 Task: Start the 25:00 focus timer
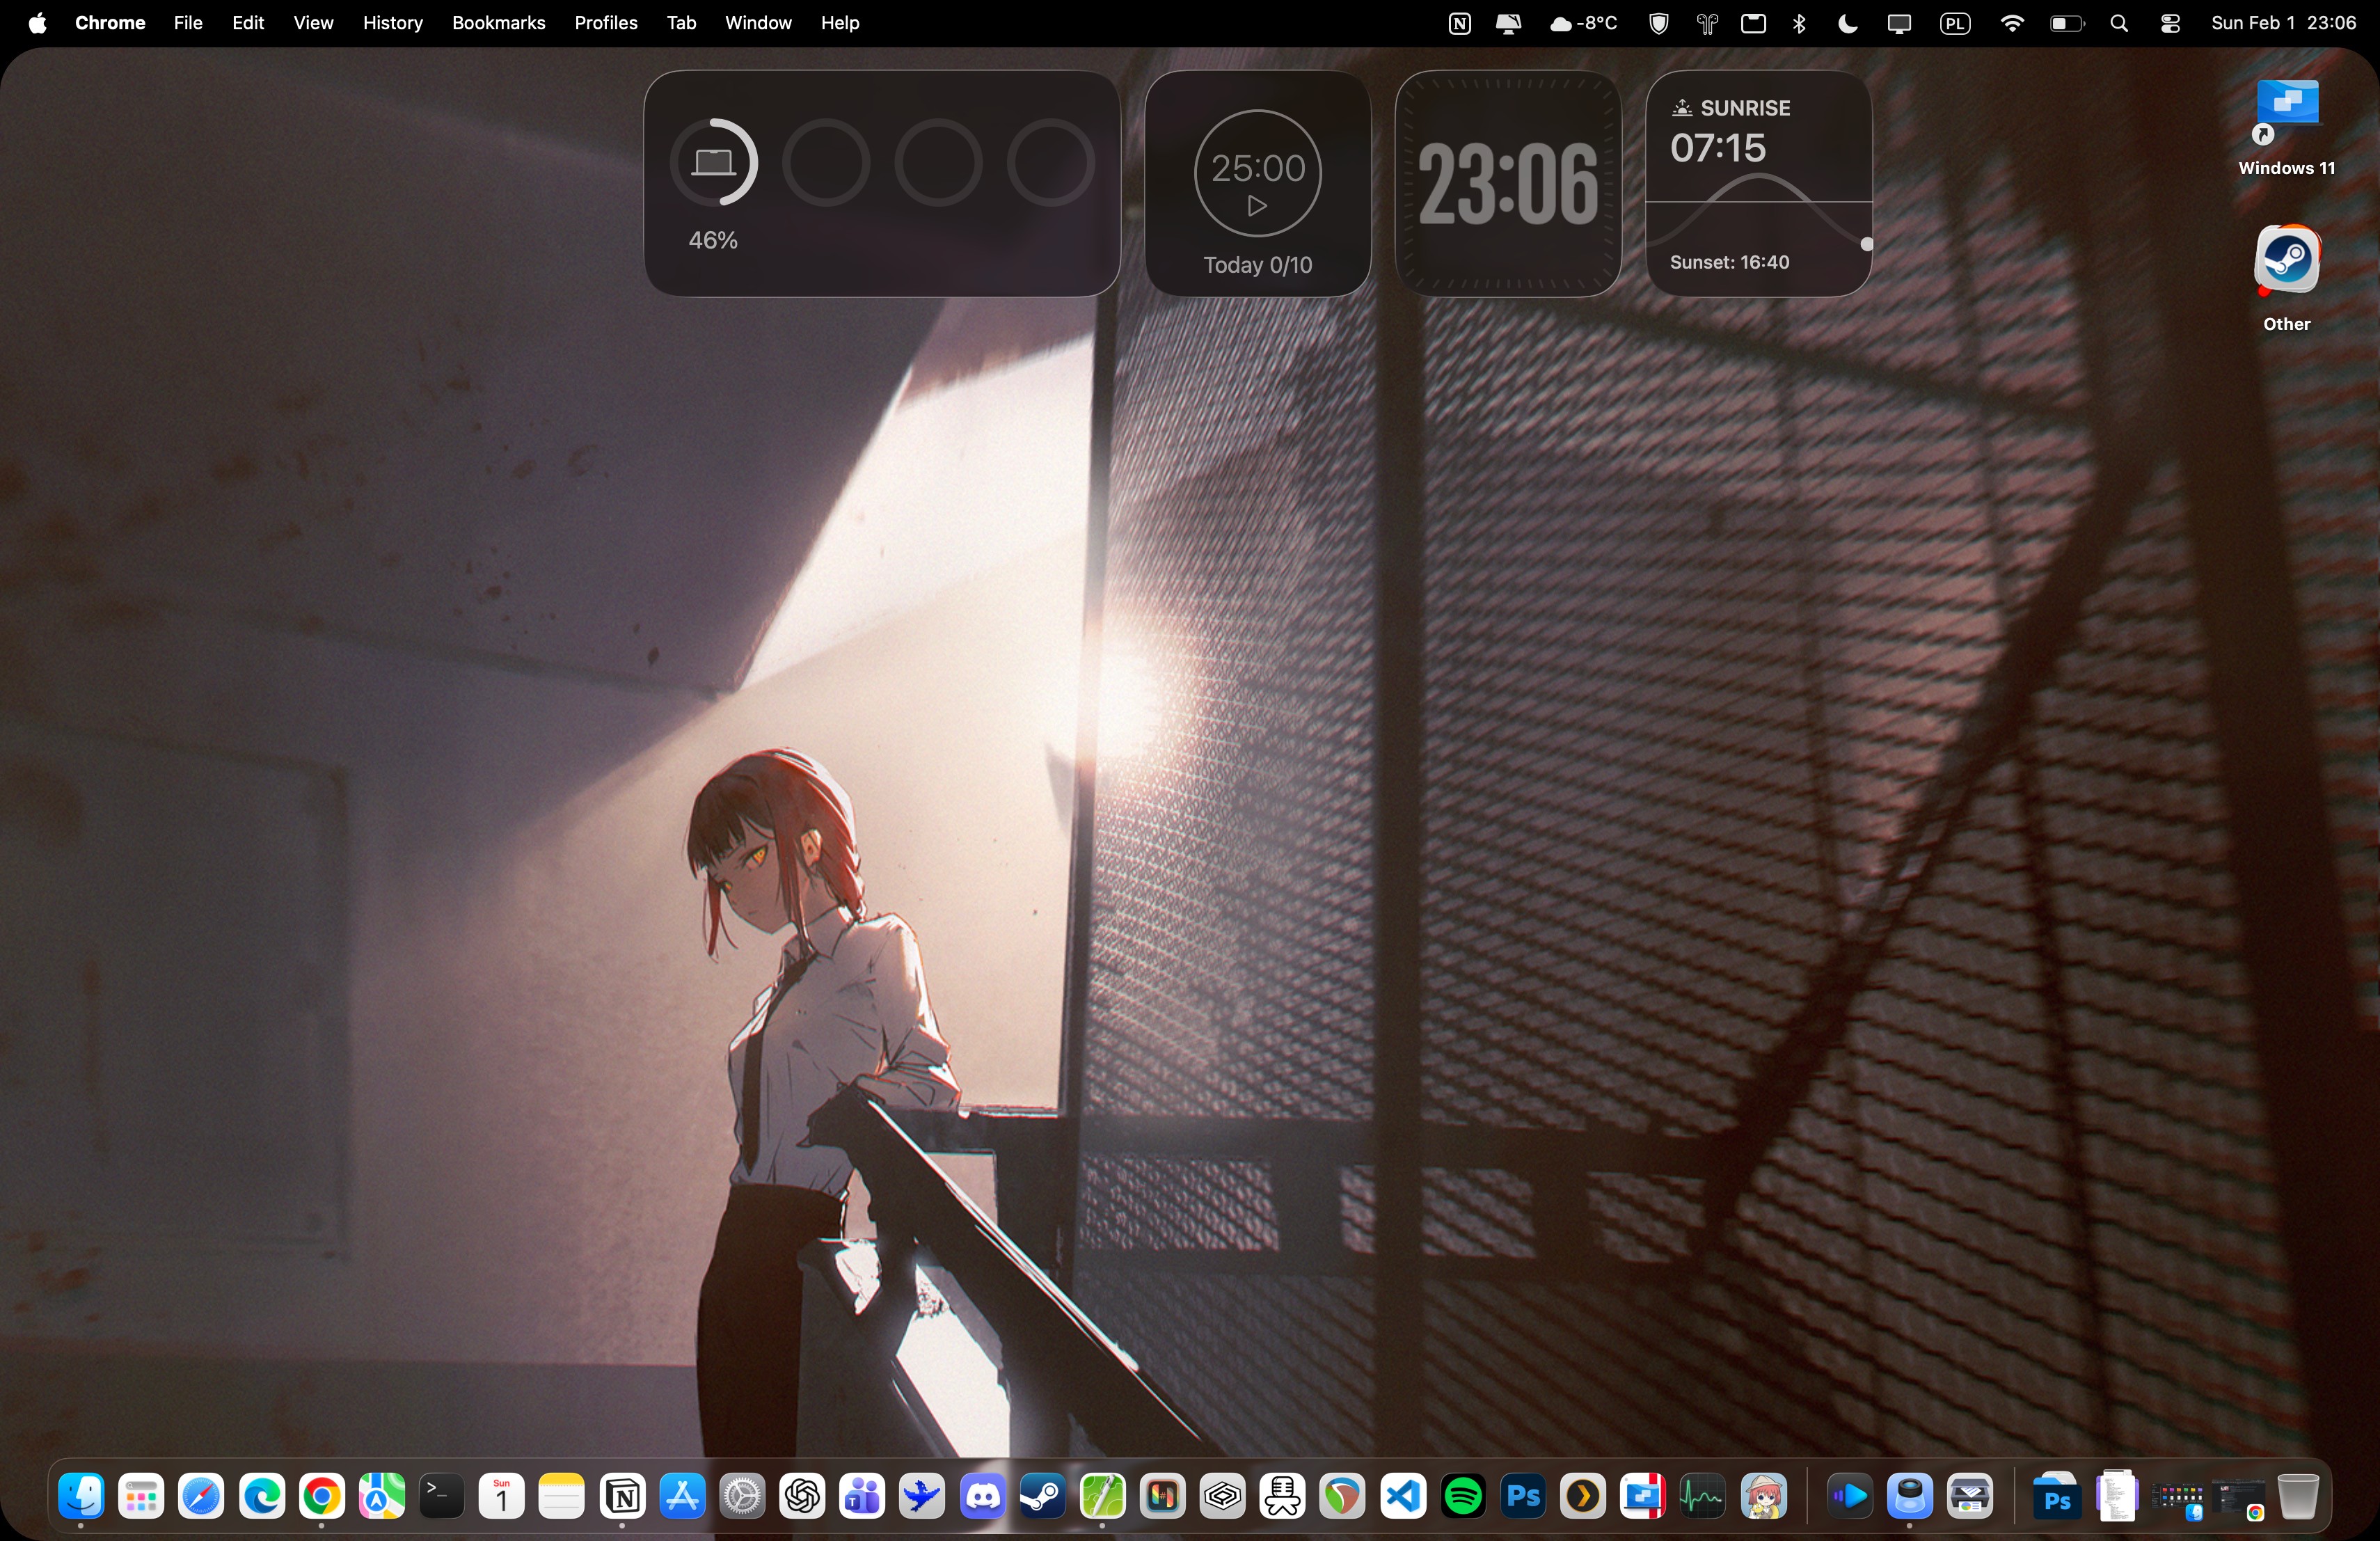[1257, 206]
